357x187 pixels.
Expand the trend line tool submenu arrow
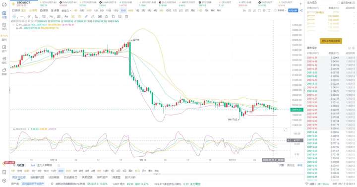pyautogui.click(x=25, y=17)
